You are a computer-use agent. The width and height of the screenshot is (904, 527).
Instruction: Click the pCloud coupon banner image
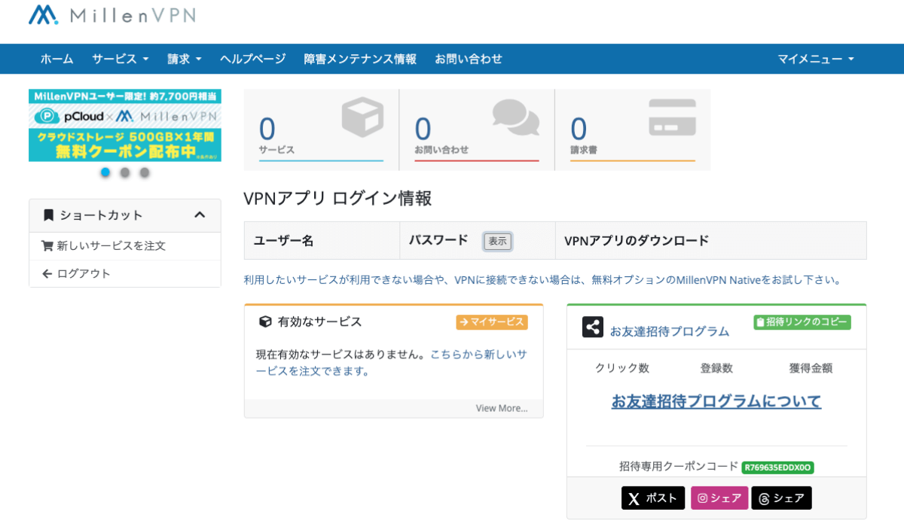click(x=125, y=126)
